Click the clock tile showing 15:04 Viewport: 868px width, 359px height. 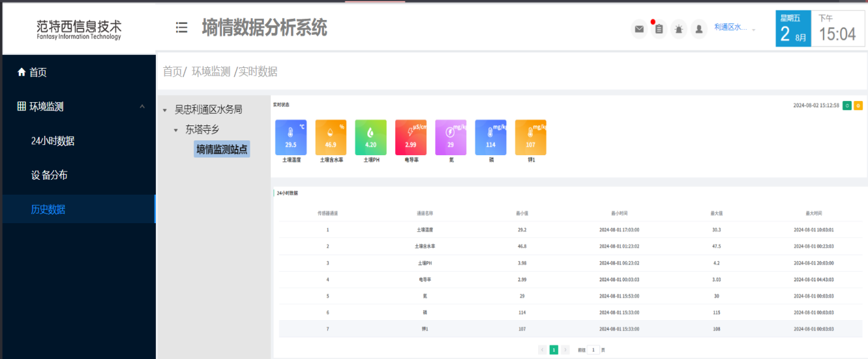838,28
